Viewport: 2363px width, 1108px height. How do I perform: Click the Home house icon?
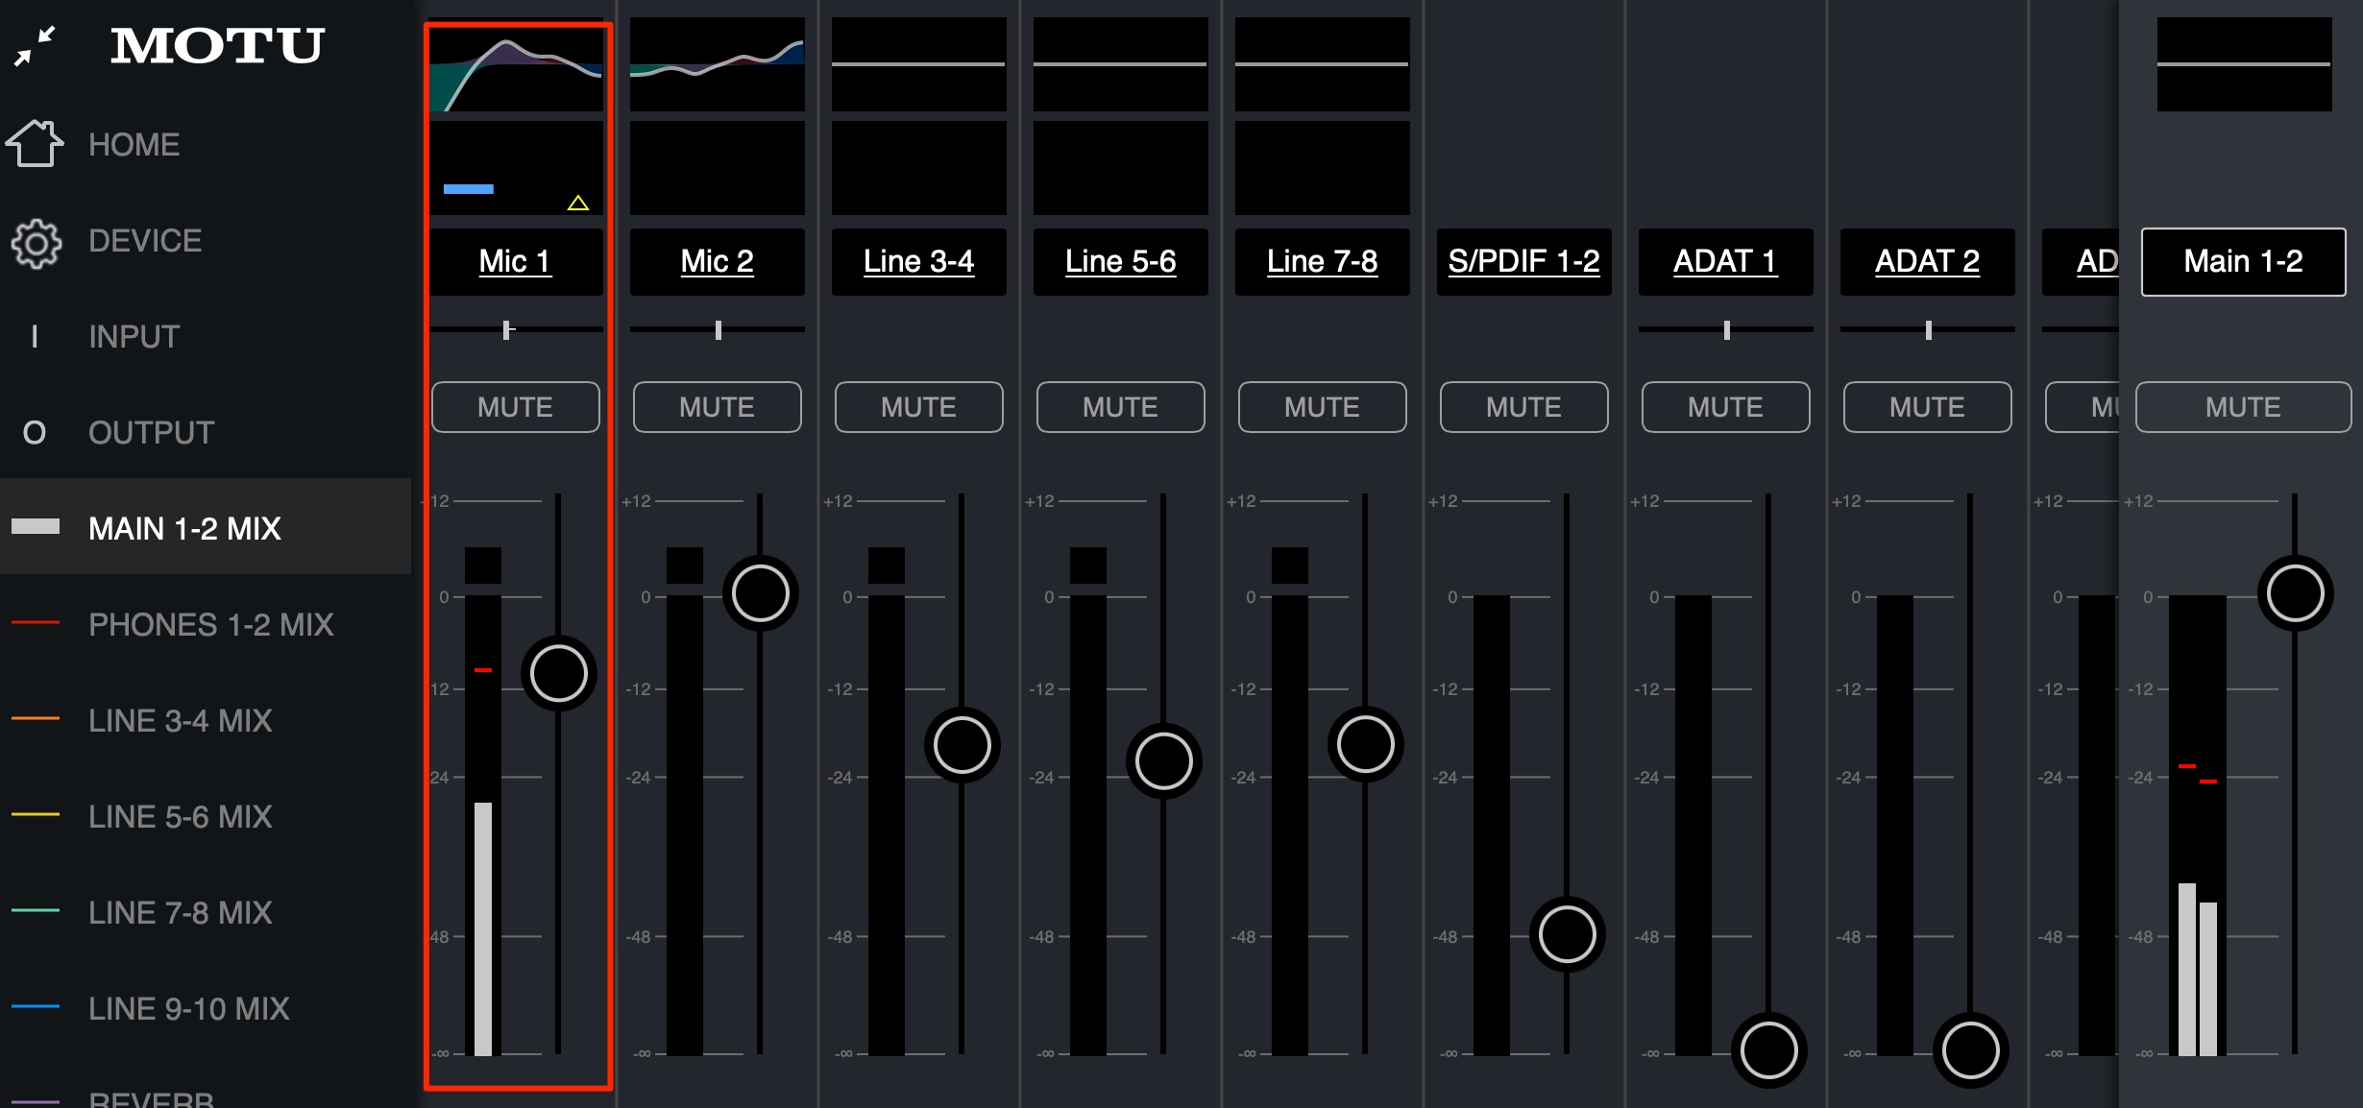click(35, 144)
